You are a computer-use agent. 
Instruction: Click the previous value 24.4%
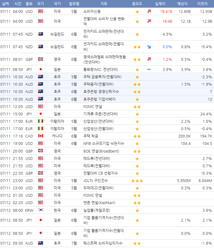pos(206,114)
